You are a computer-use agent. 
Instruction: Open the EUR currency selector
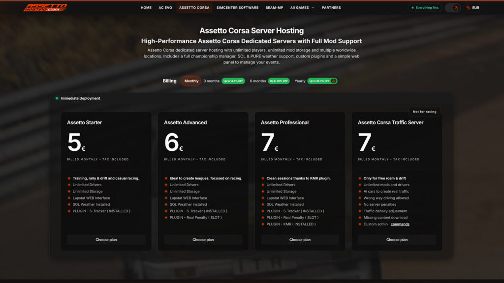[472, 8]
